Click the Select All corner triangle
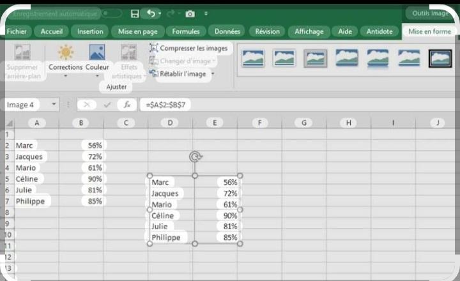The image size is (460, 281). [x=10, y=123]
